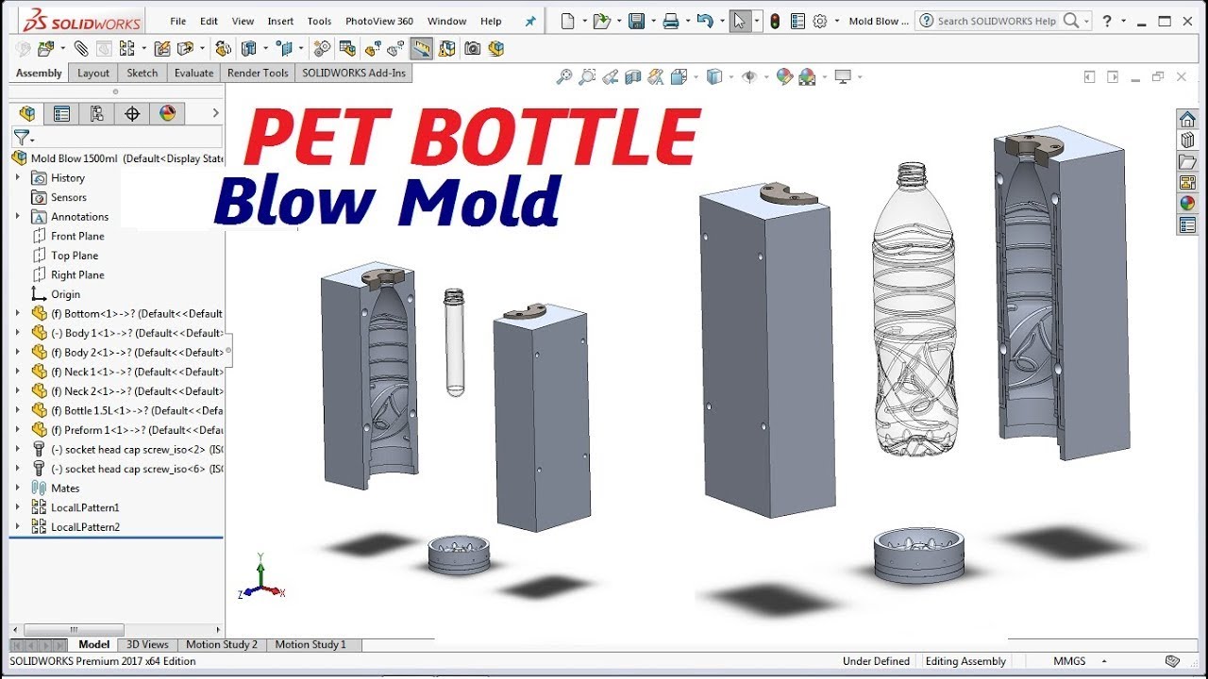Click the Insert Components icon
The height and width of the screenshot is (679, 1208).
click(45, 48)
